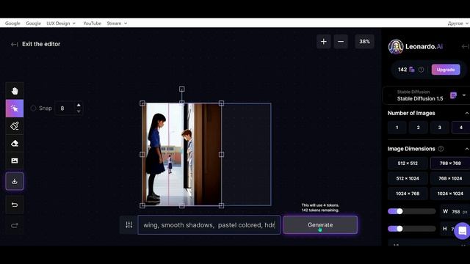This screenshot has height=264, width=470.
Task: Open token info question mark icon
Action: (x=421, y=70)
